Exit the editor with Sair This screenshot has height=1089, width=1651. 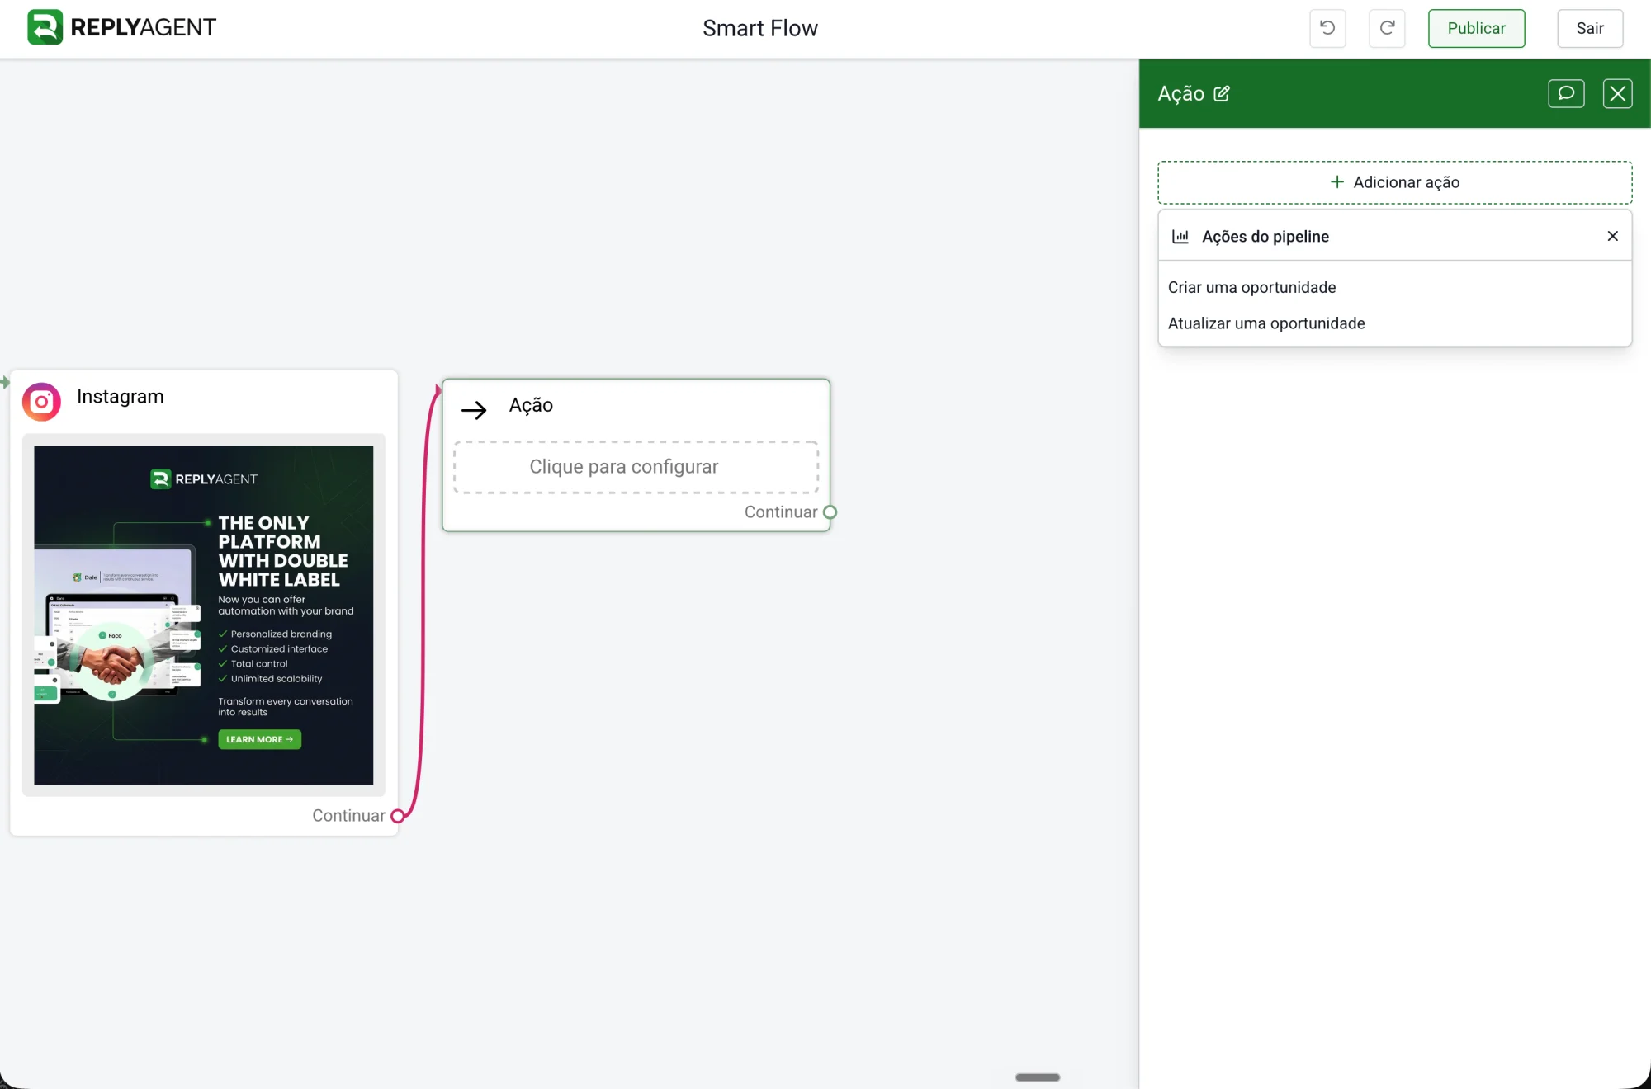coord(1590,28)
